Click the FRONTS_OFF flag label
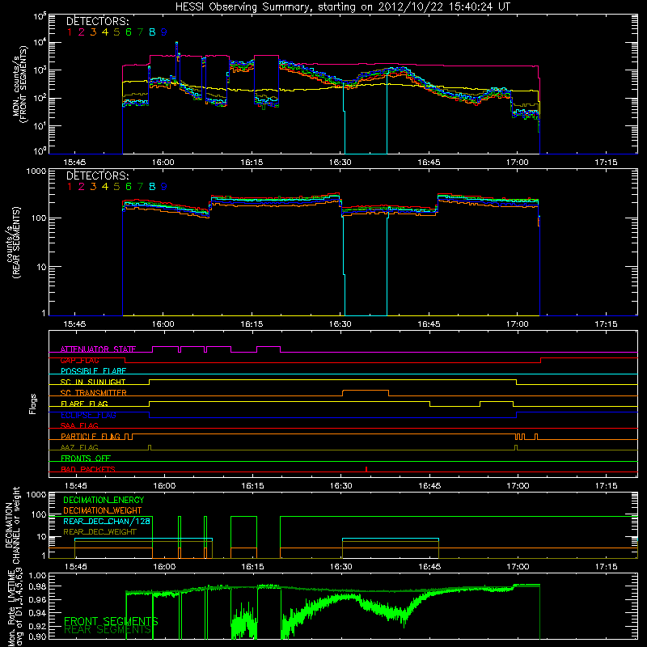 86,459
